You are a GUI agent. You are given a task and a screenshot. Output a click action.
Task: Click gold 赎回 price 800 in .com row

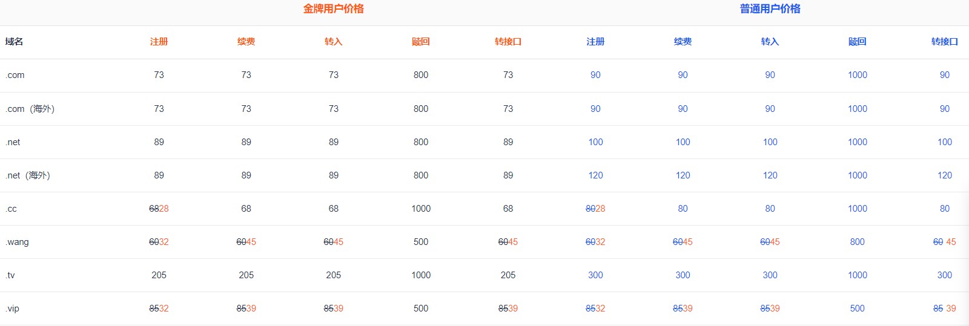click(x=420, y=75)
